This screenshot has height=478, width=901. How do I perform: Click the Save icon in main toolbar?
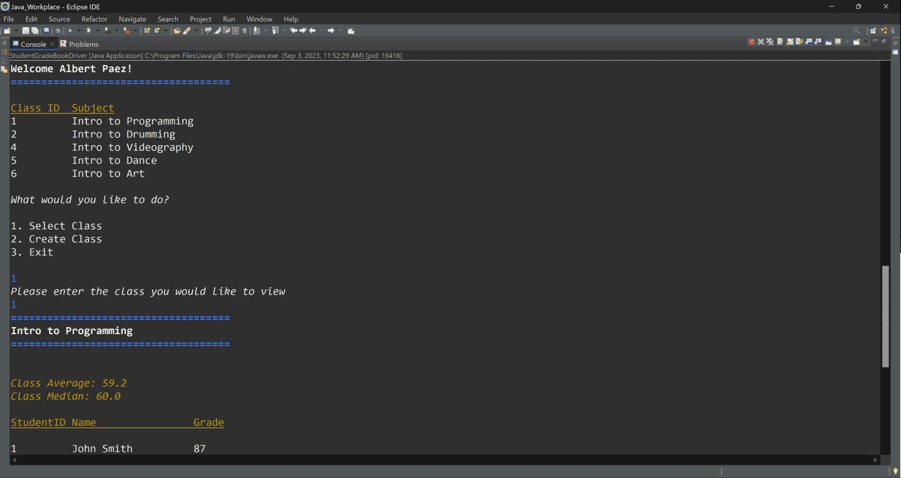(x=26, y=30)
